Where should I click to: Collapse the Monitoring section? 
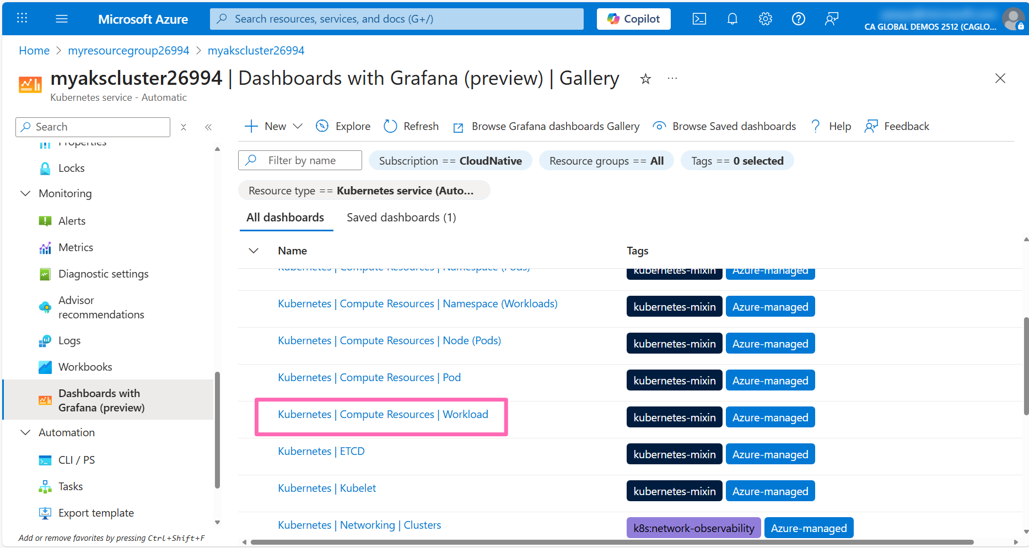[x=25, y=193]
